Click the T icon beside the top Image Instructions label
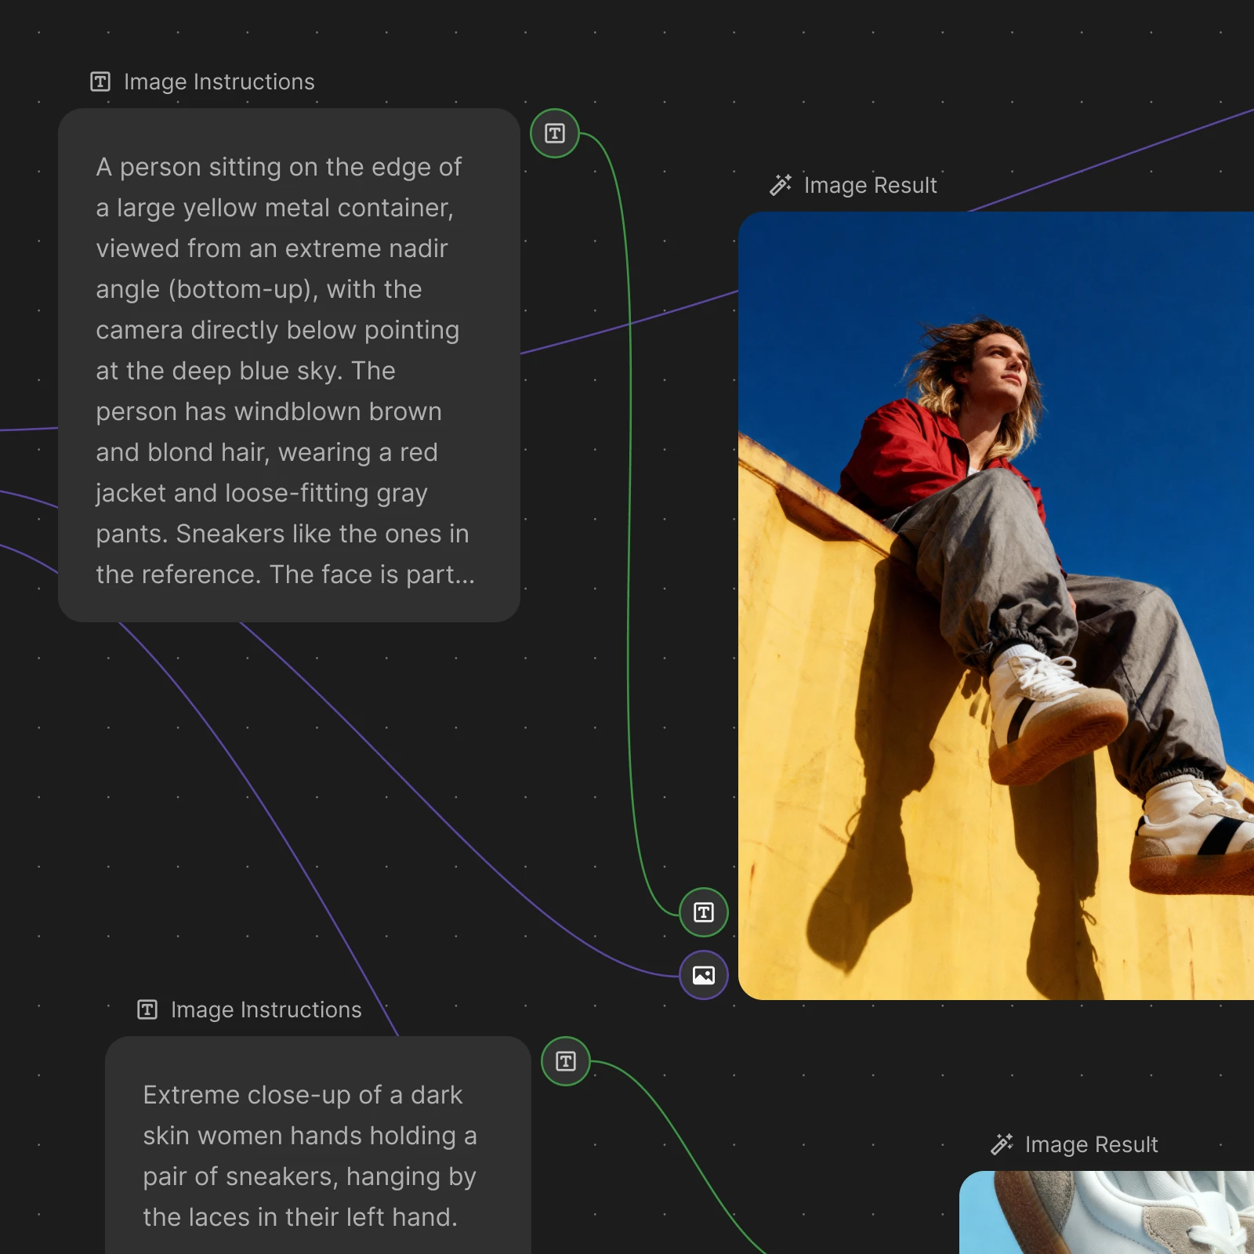 (100, 81)
